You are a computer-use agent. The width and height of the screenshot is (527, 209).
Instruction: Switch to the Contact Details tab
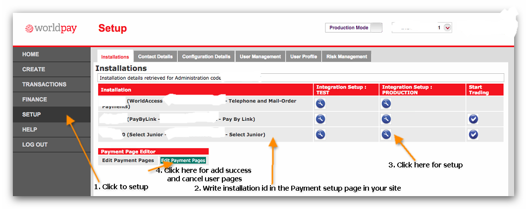[x=156, y=56]
